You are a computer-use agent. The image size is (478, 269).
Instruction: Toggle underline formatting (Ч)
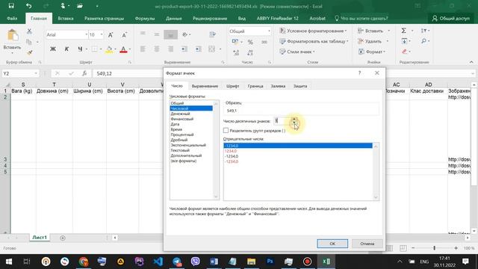point(80,49)
